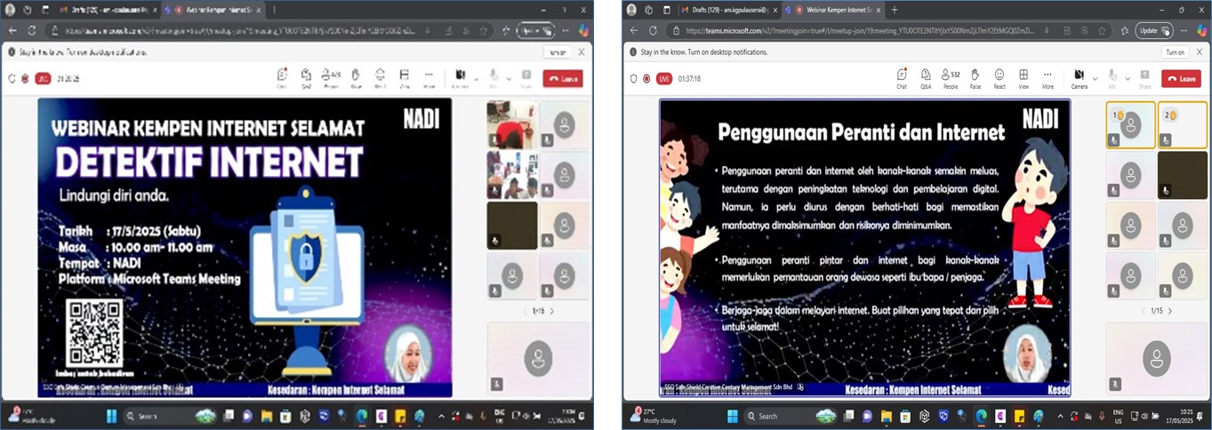The image size is (1212, 430).
Task: Turn on desktop notifications in right window
Action: (1175, 52)
